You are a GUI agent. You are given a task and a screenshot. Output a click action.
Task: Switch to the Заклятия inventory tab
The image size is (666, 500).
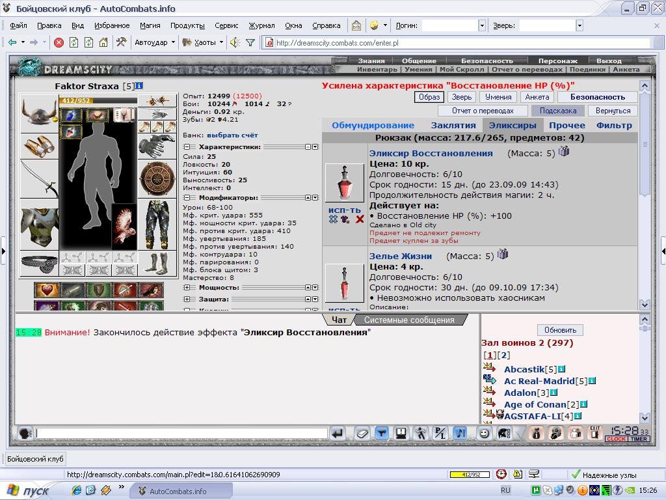point(453,126)
